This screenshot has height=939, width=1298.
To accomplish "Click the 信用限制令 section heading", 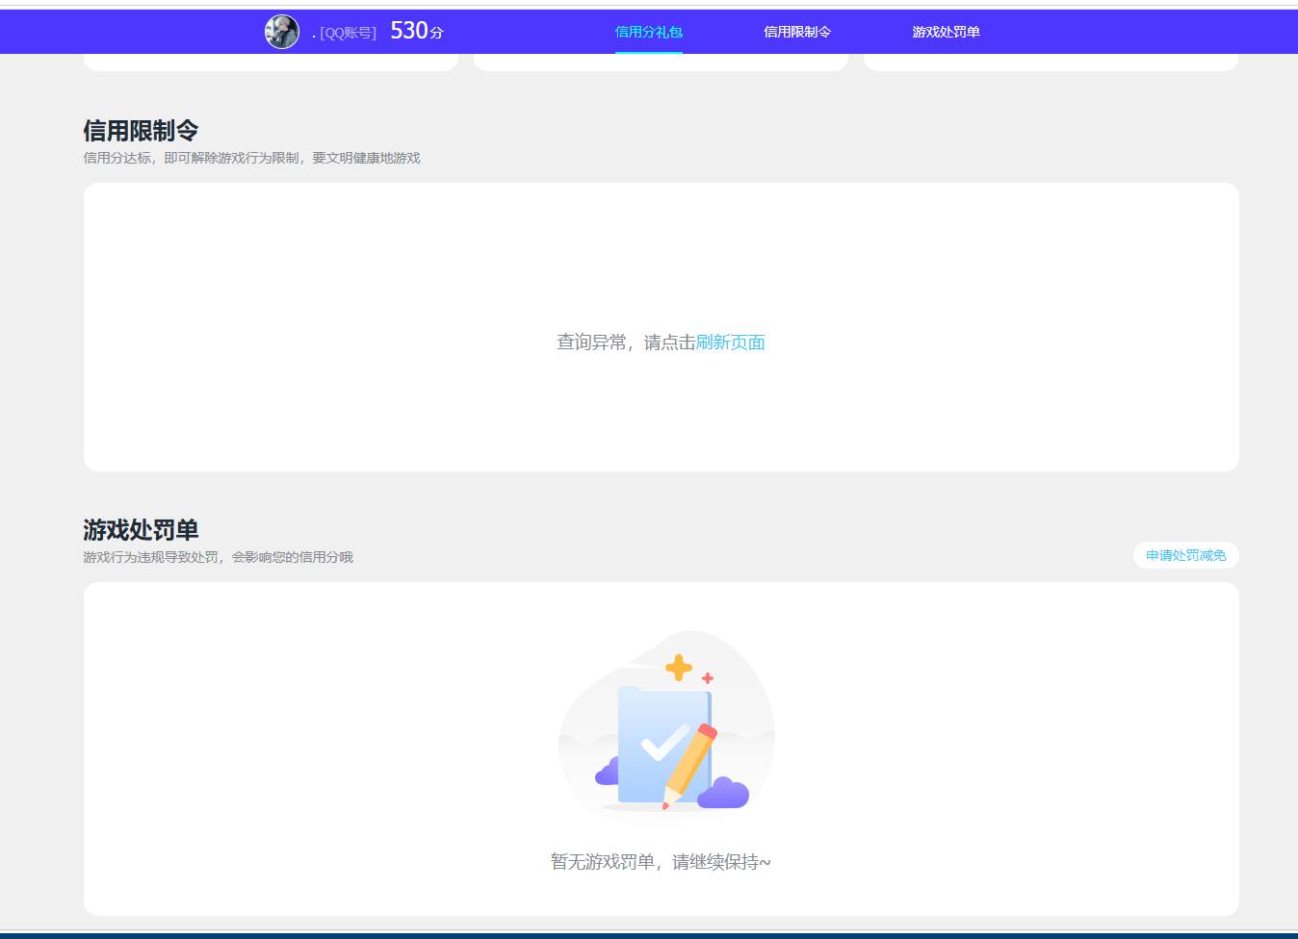I will point(141,131).
